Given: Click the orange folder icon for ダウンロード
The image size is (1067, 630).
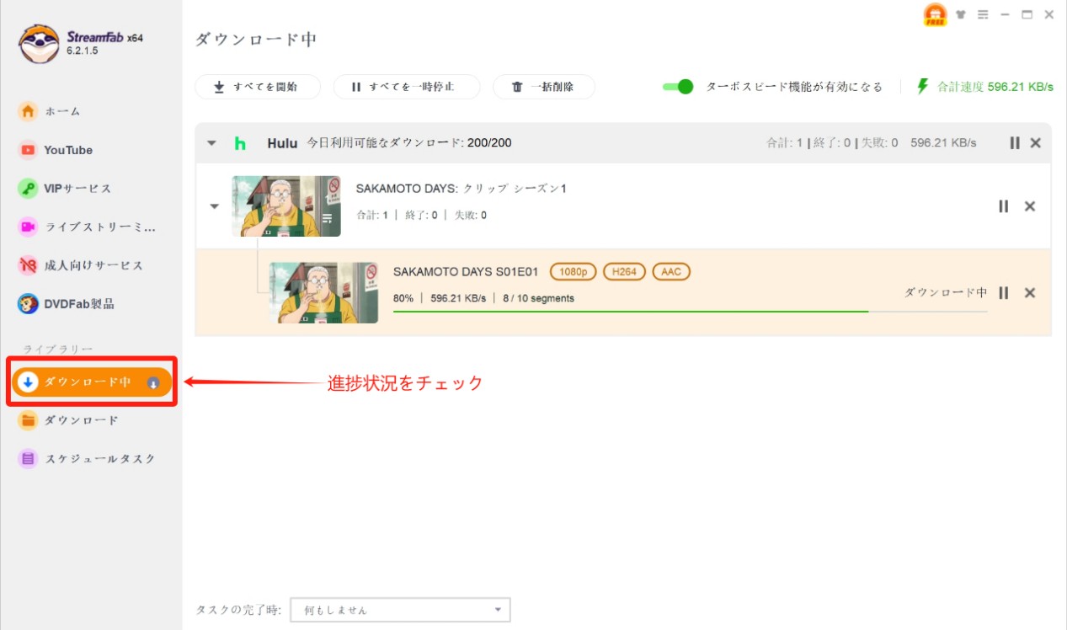Looking at the screenshot, I should click(28, 420).
